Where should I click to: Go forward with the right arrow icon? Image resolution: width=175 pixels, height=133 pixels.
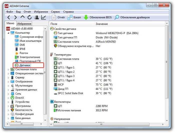click(x=15, y=17)
